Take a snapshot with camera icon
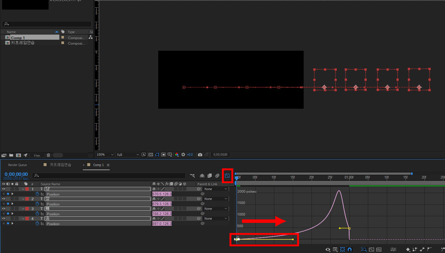445x253 pixels. tap(200, 155)
